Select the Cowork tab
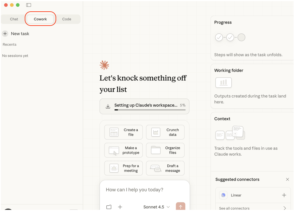The image size is (298, 218). tap(40, 19)
